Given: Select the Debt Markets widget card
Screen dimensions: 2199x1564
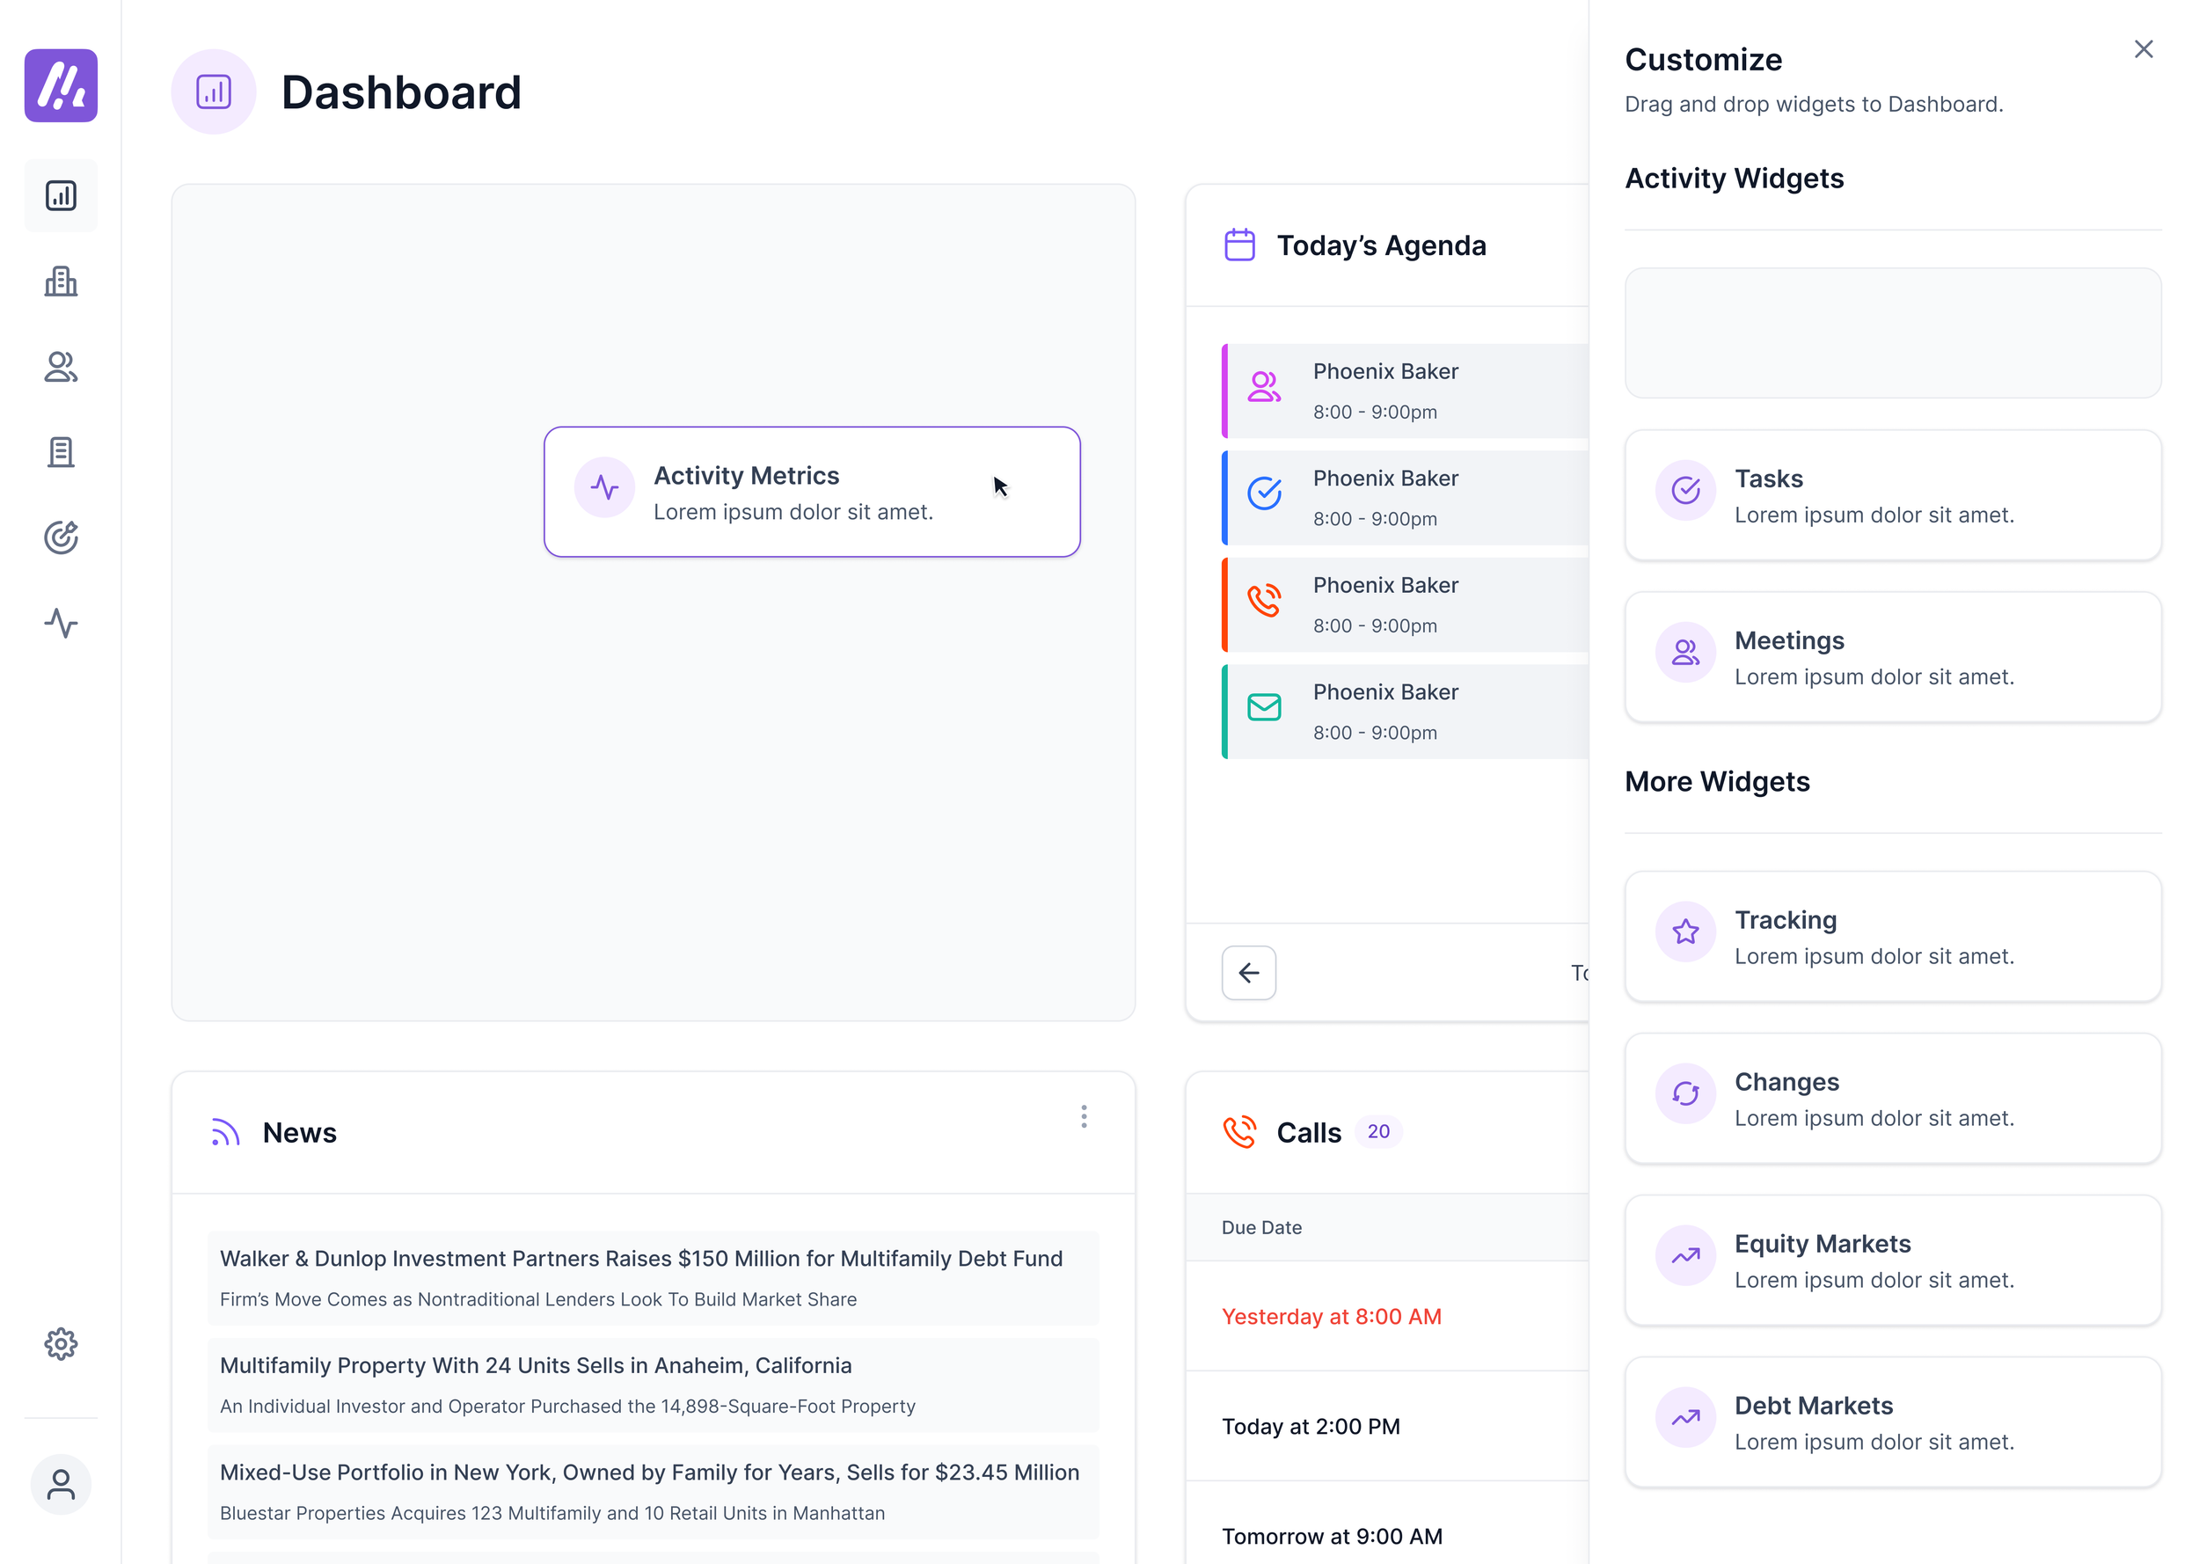Looking at the screenshot, I should point(1892,1422).
